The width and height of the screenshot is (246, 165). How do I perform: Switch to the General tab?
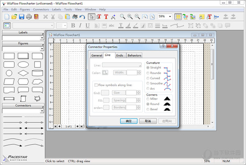[x=97, y=55]
